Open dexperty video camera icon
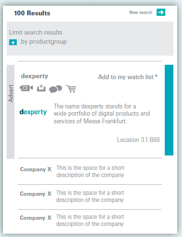 (26, 88)
